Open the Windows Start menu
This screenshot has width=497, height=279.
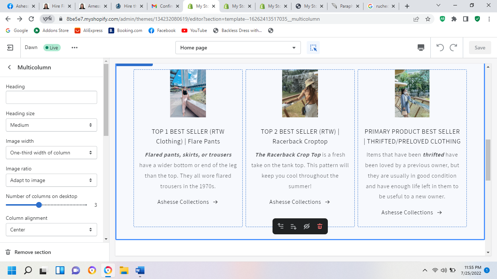12,270
